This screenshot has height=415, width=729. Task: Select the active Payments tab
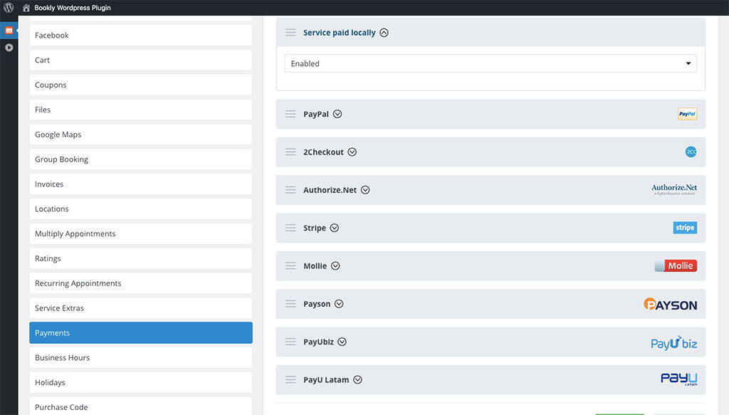tap(141, 332)
